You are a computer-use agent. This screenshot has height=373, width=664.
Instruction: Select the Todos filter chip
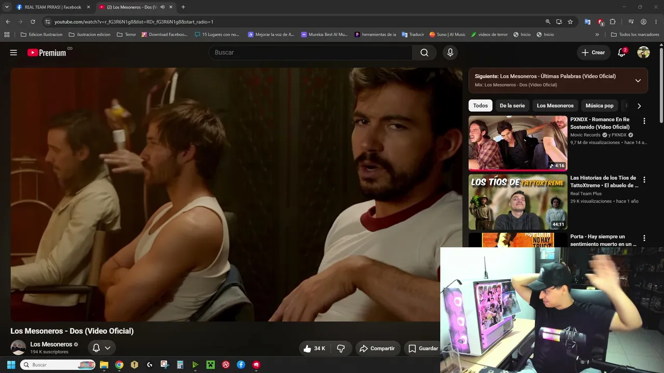480,106
